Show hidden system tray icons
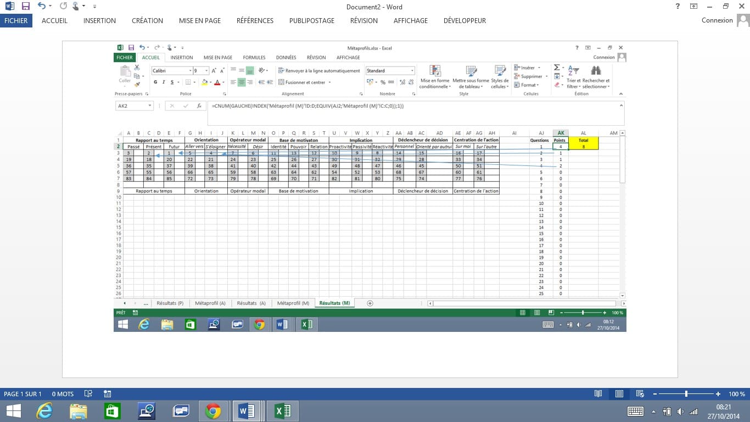 (653, 412)
